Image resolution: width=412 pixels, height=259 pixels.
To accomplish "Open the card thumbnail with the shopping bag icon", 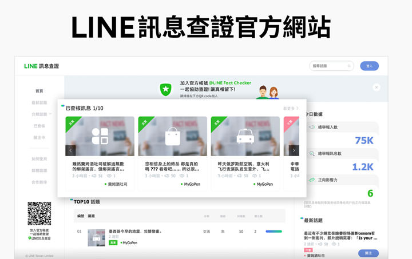I will click(173, 136).
